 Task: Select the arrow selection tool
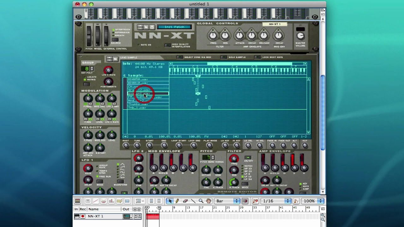point(170,201)
